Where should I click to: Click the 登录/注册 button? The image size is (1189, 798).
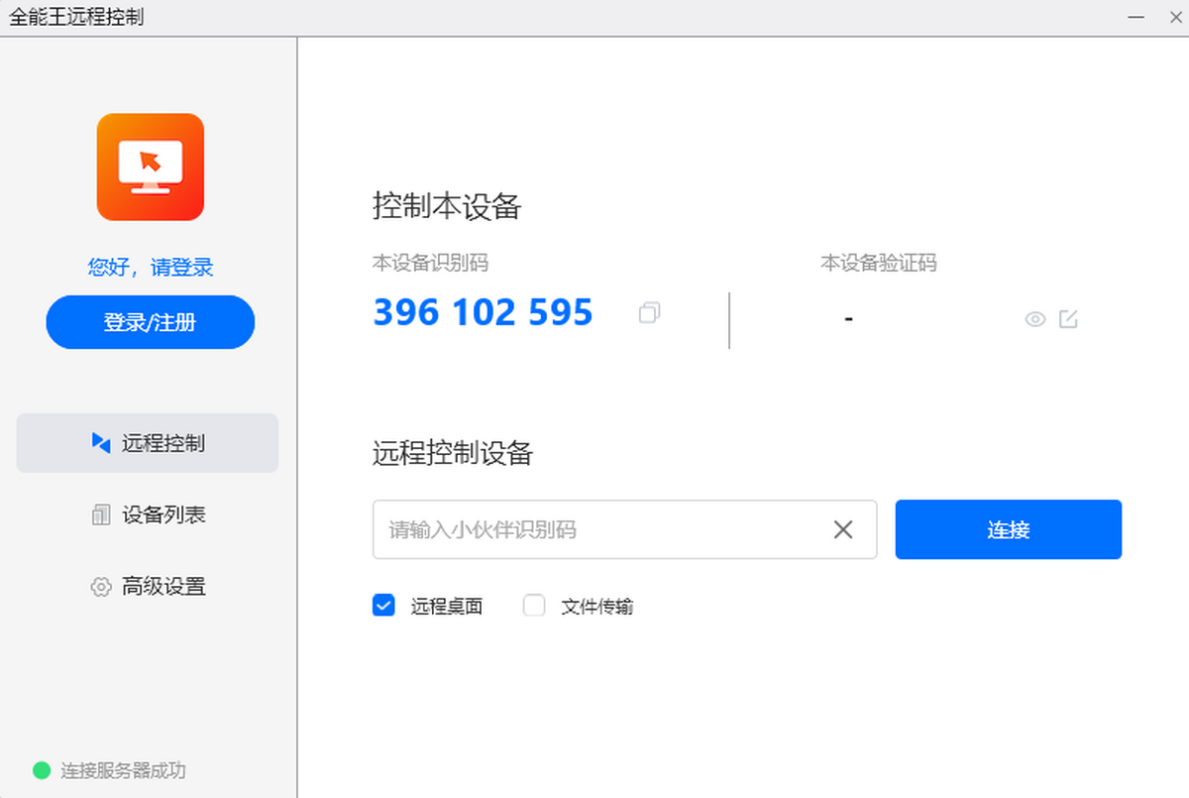point(150,322)
